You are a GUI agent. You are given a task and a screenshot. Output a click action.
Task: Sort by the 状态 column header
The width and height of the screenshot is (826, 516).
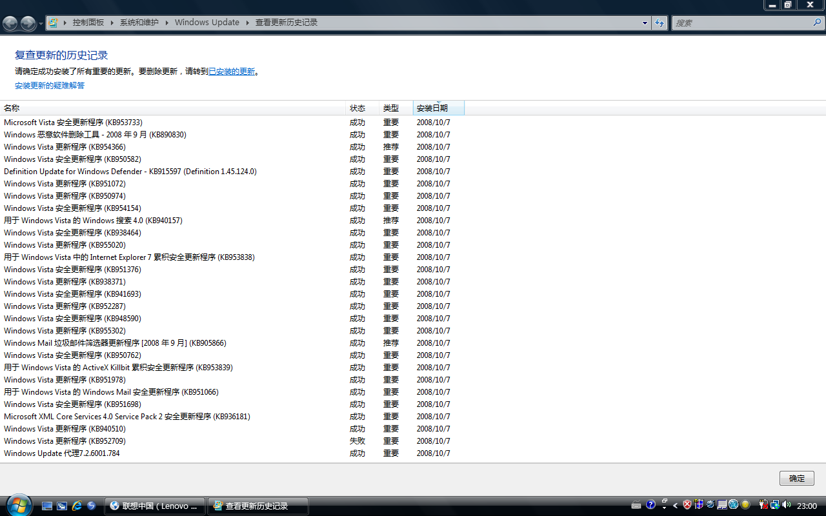363,108
